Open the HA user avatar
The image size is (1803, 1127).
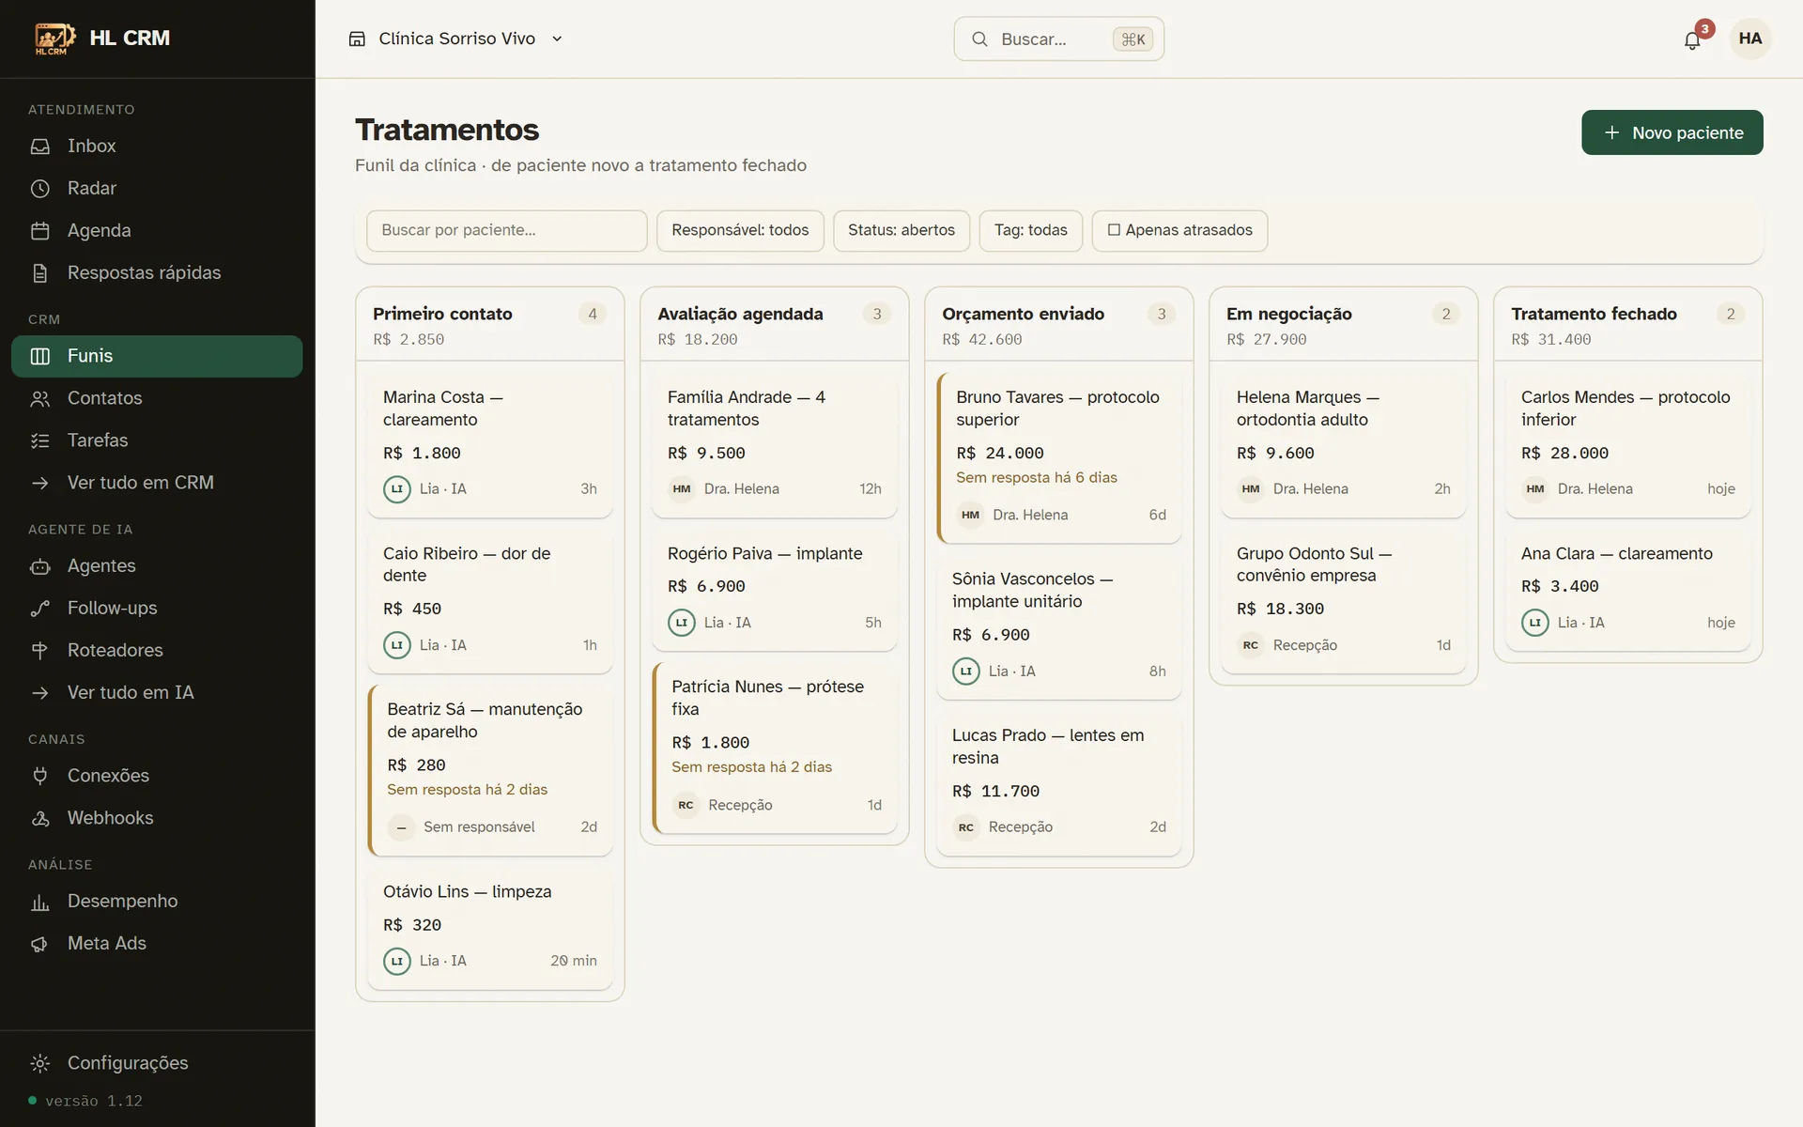1749,39
